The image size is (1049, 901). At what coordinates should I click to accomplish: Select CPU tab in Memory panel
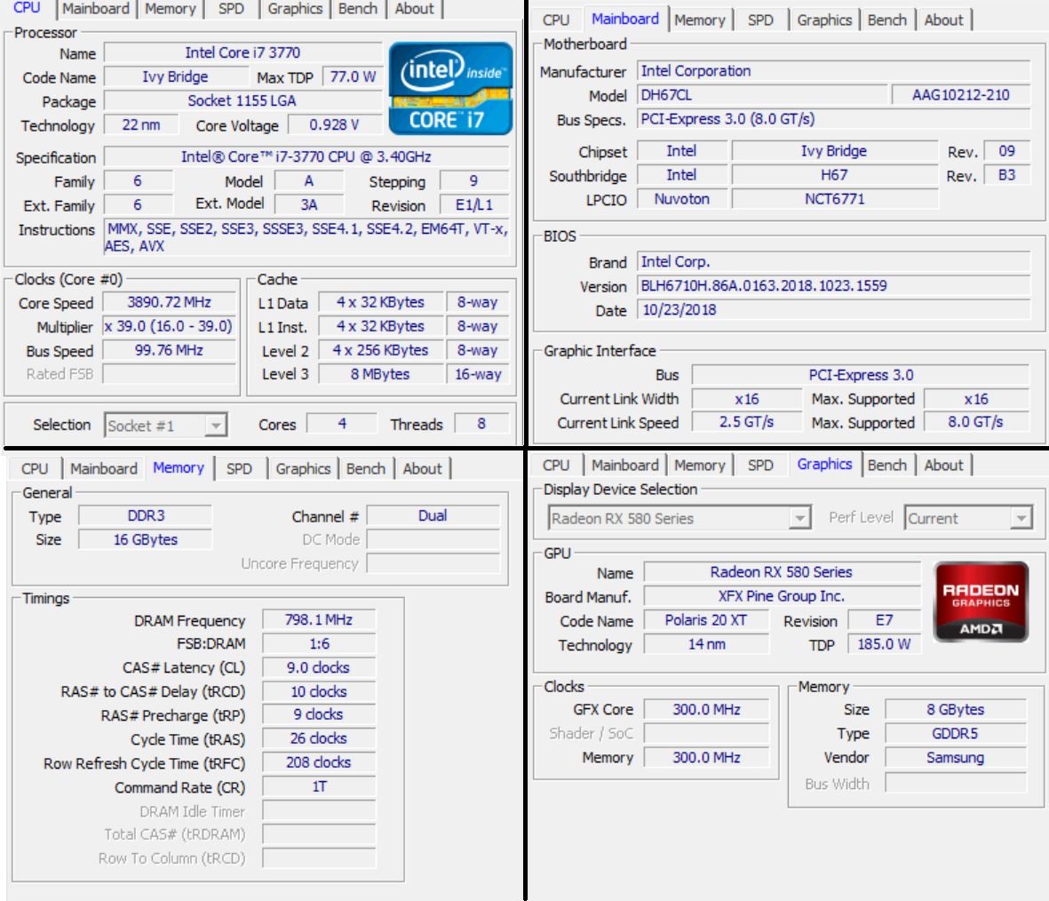click(x=34, y=468)
